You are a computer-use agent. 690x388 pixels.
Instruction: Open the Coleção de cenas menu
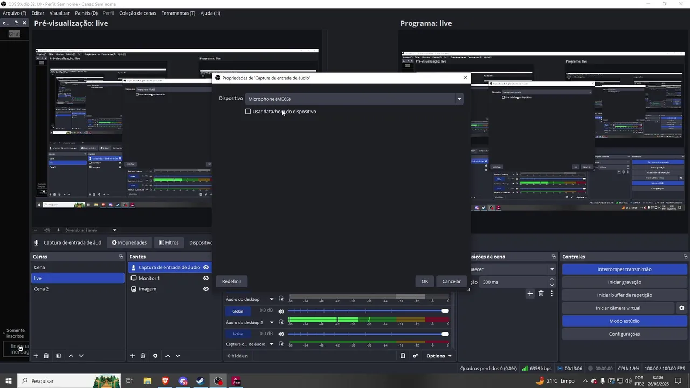point(137,13)
